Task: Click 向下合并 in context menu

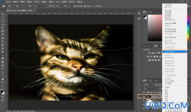Action: 174,79
